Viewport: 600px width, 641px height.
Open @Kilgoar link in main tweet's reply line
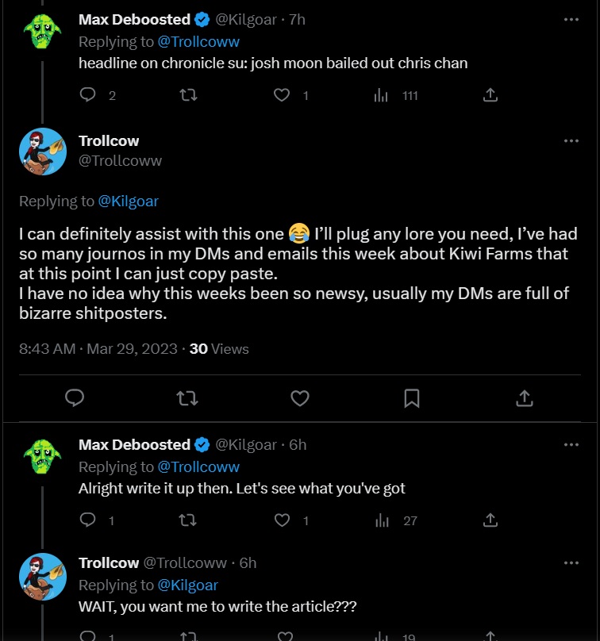(x=129, y=202)
